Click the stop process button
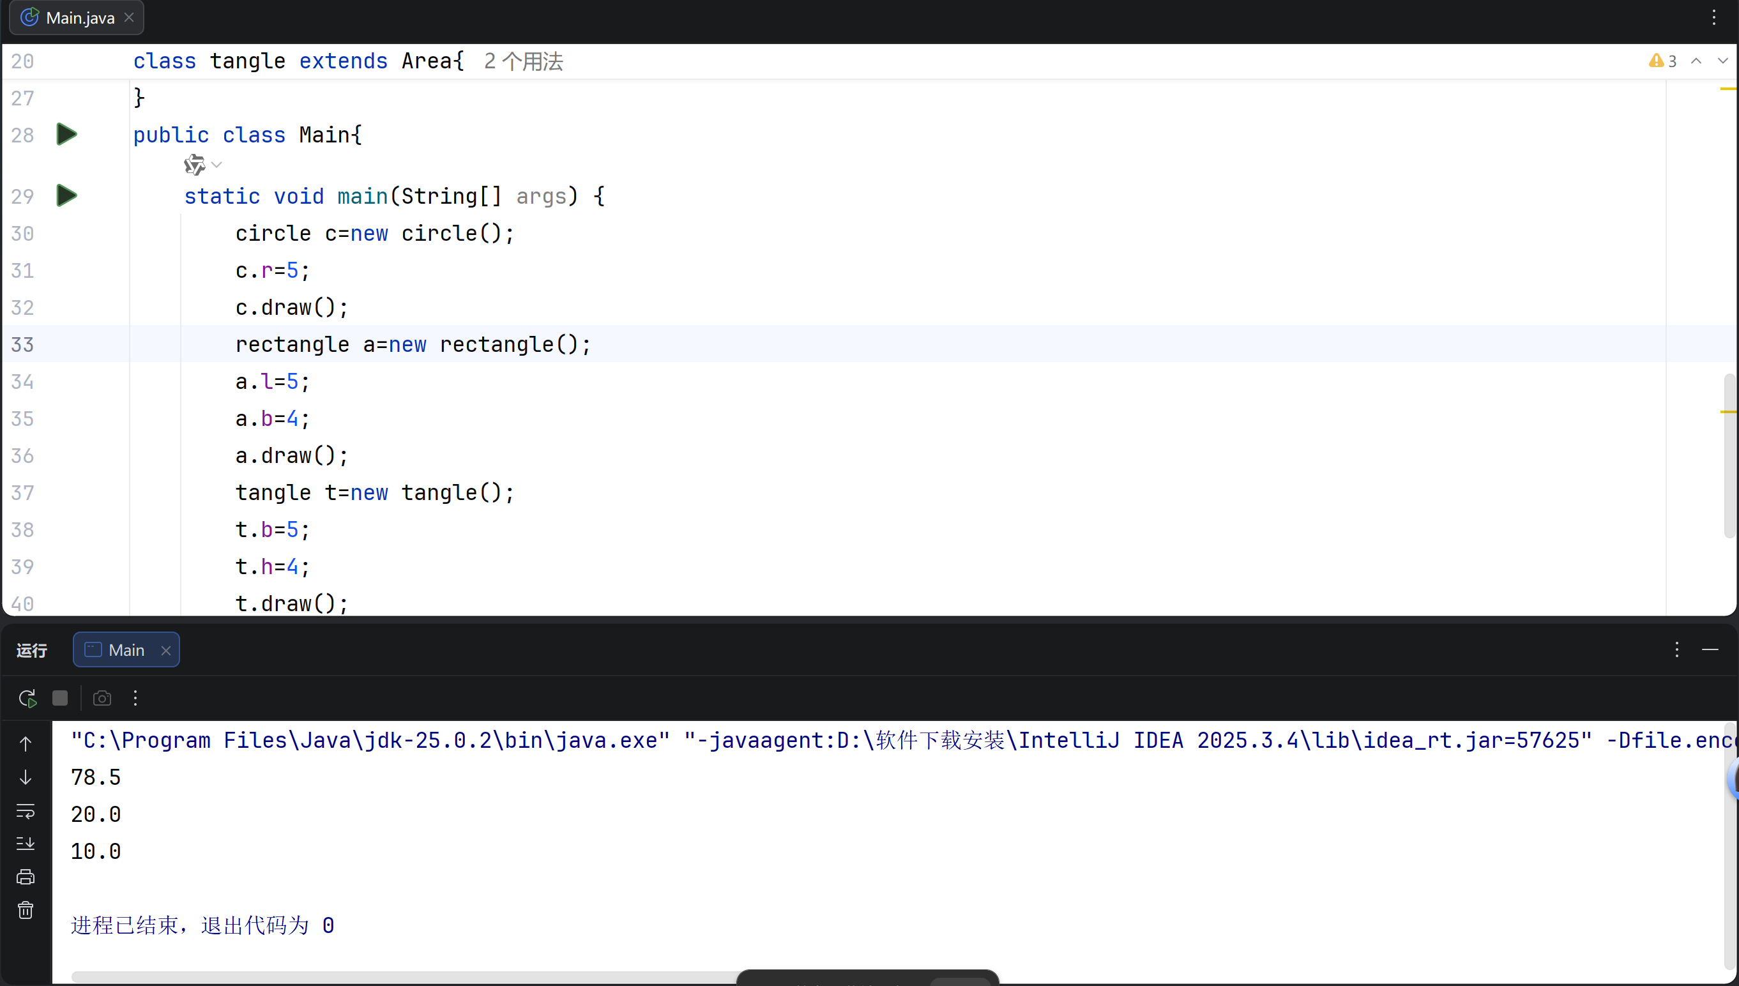This screenshot has height=986, width=1739. (x=60, y=698)
